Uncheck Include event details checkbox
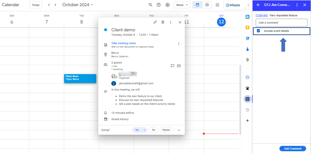The height and width of the screenshot is (154, 311). (259, 31)
